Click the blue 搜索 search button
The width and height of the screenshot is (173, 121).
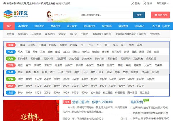tap(139, 15)
